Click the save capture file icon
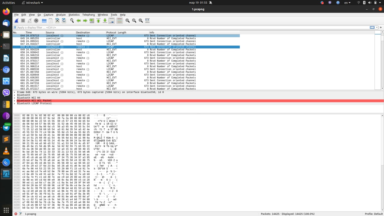 51,21
